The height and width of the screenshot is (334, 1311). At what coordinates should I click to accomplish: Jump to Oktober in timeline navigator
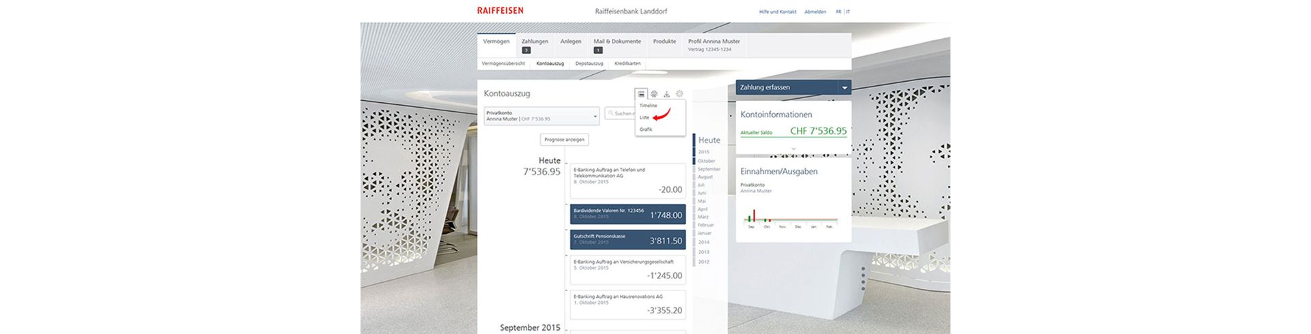[706, 161]
